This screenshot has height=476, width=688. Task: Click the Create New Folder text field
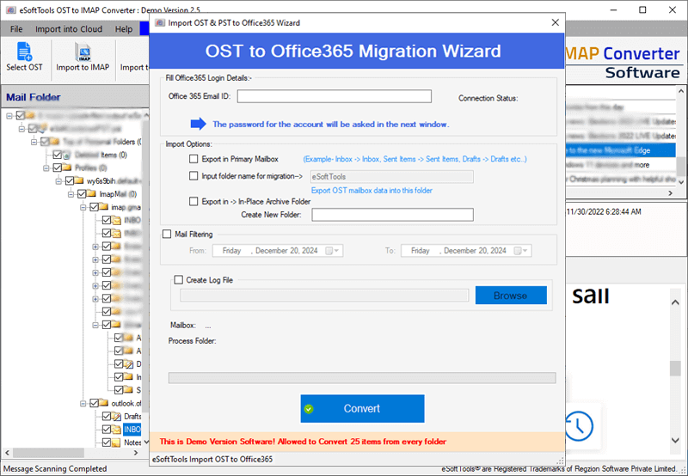tap(392, 215)
